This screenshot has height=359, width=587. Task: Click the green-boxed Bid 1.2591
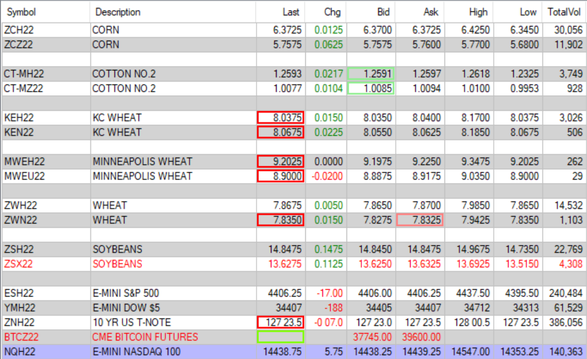tap(371, 74)
